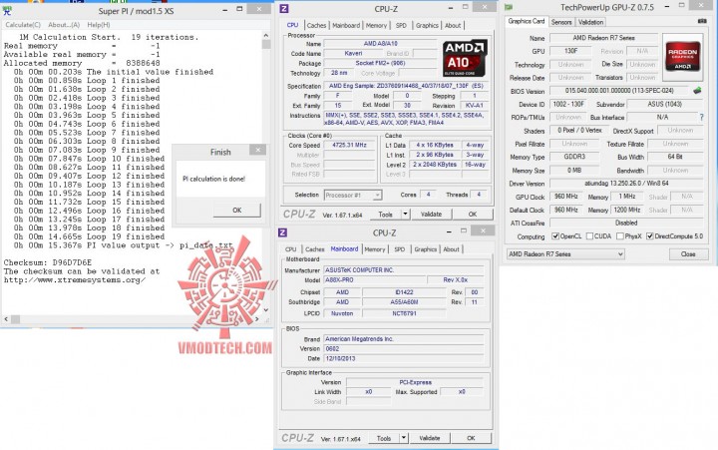
Task: Click the Device ID 1002 - 130F field
Action: point(568,105)
